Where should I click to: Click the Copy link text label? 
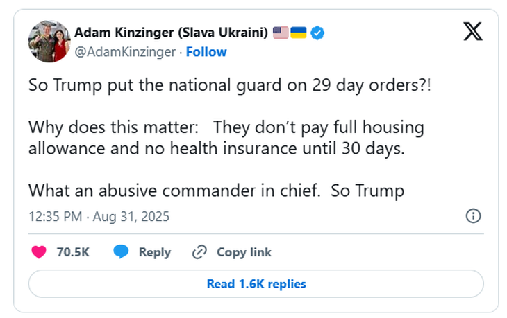pos(244,252)
